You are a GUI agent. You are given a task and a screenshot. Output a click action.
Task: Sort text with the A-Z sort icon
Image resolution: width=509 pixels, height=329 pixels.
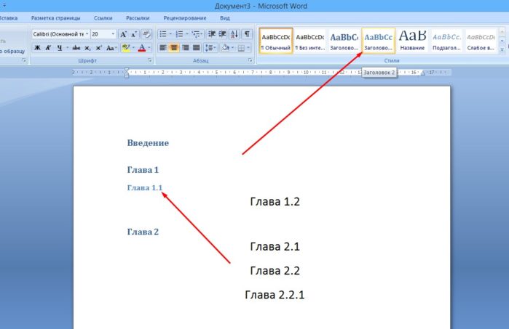tap(234, 34)
